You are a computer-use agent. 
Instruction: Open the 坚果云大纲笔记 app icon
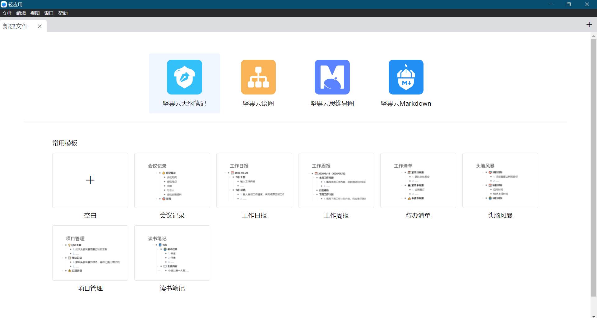coord(184,77)
